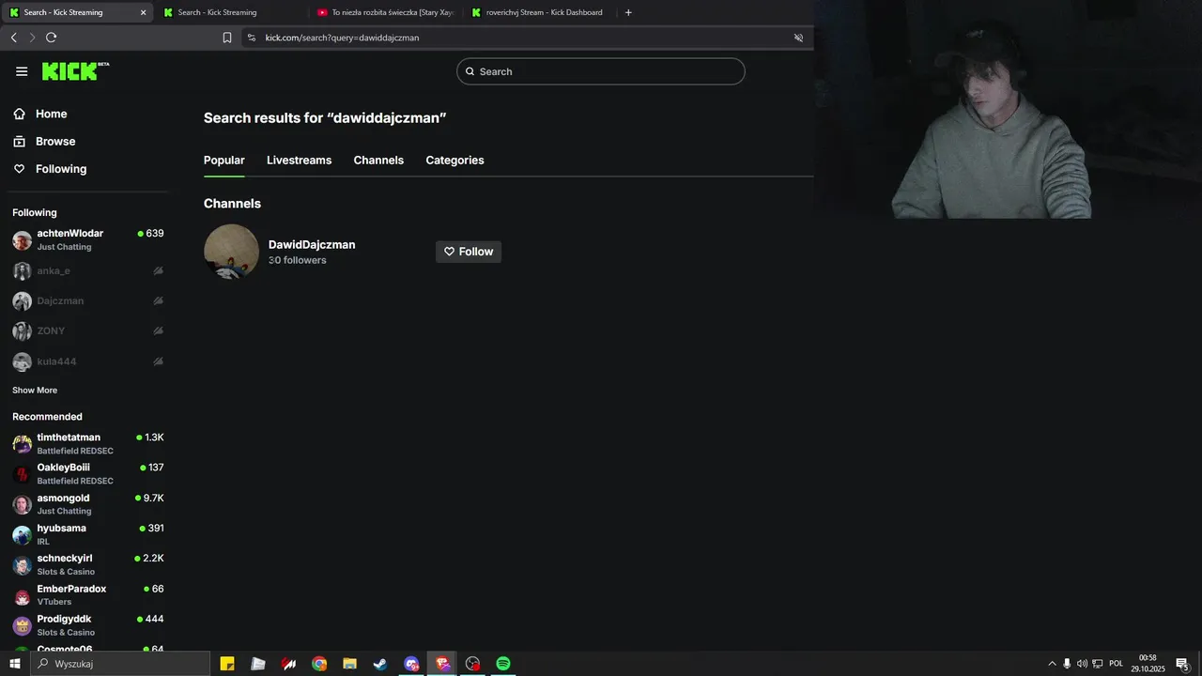The image size is (1202, 676).
Task: Open File Explorer from the taskbar
Action: click(349, 664)
